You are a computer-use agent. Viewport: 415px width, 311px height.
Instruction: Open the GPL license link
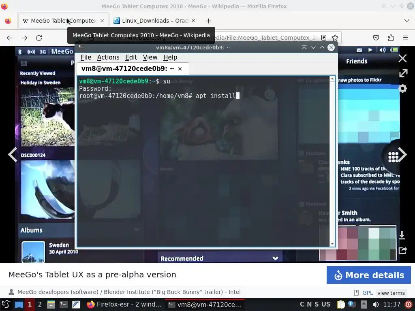pyautogui.click(x=367, y=293)
